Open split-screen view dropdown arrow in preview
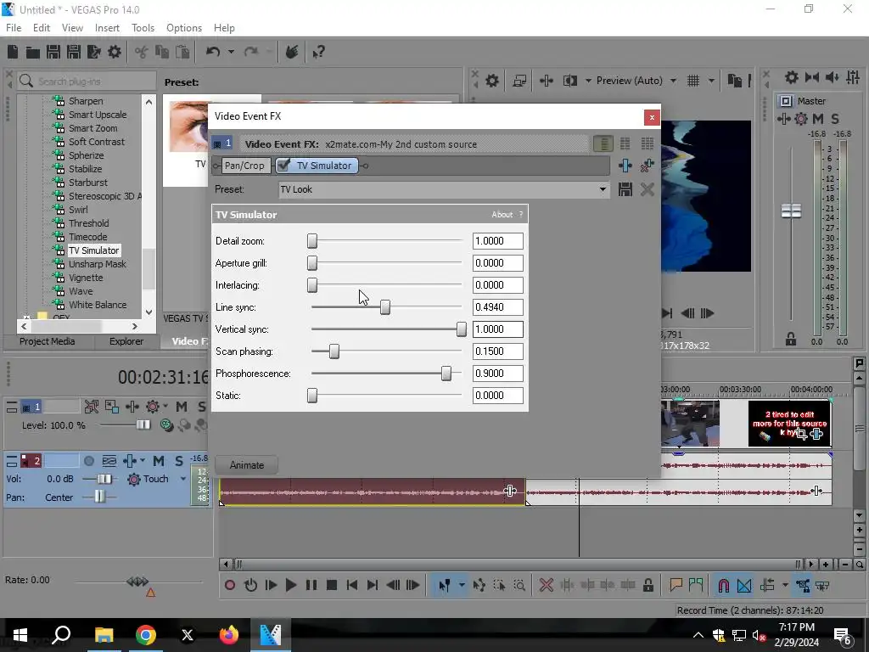Screen dimensions: 869x652 click(x=588, y=81)
